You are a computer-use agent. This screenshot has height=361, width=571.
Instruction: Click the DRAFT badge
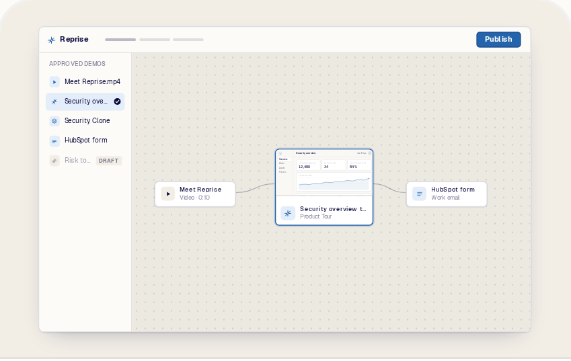tap(108, 161)
